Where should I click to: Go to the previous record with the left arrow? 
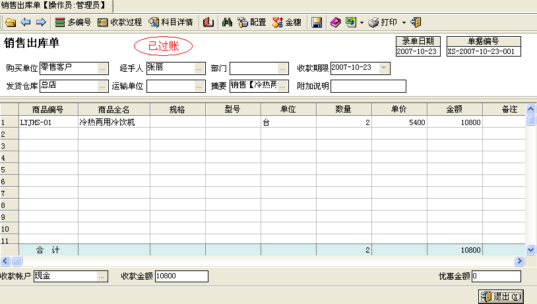tap(26, 22)
